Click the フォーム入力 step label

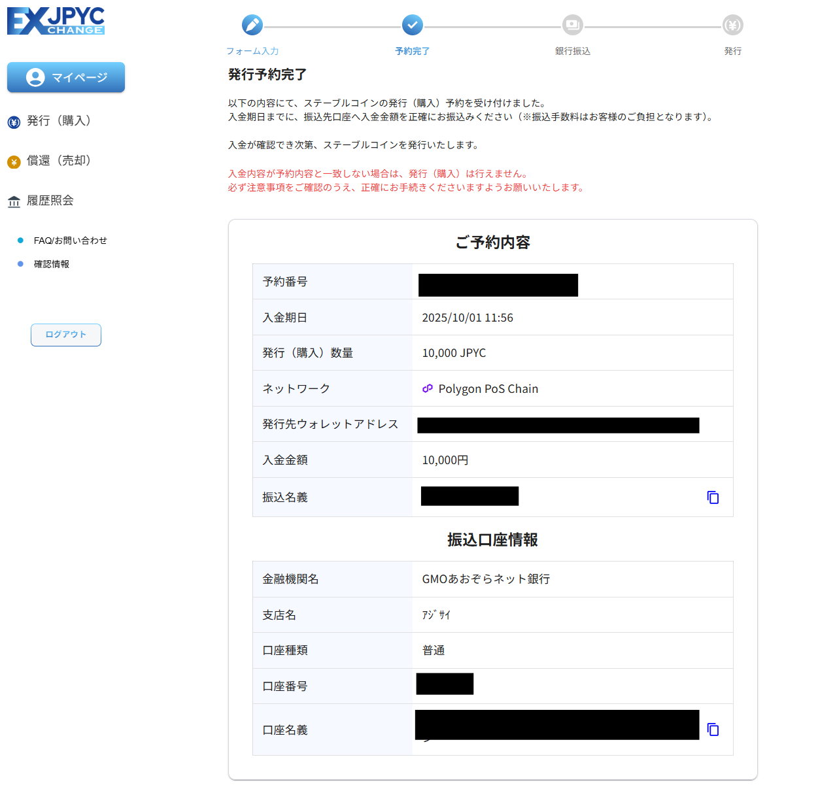coord(252,50)
